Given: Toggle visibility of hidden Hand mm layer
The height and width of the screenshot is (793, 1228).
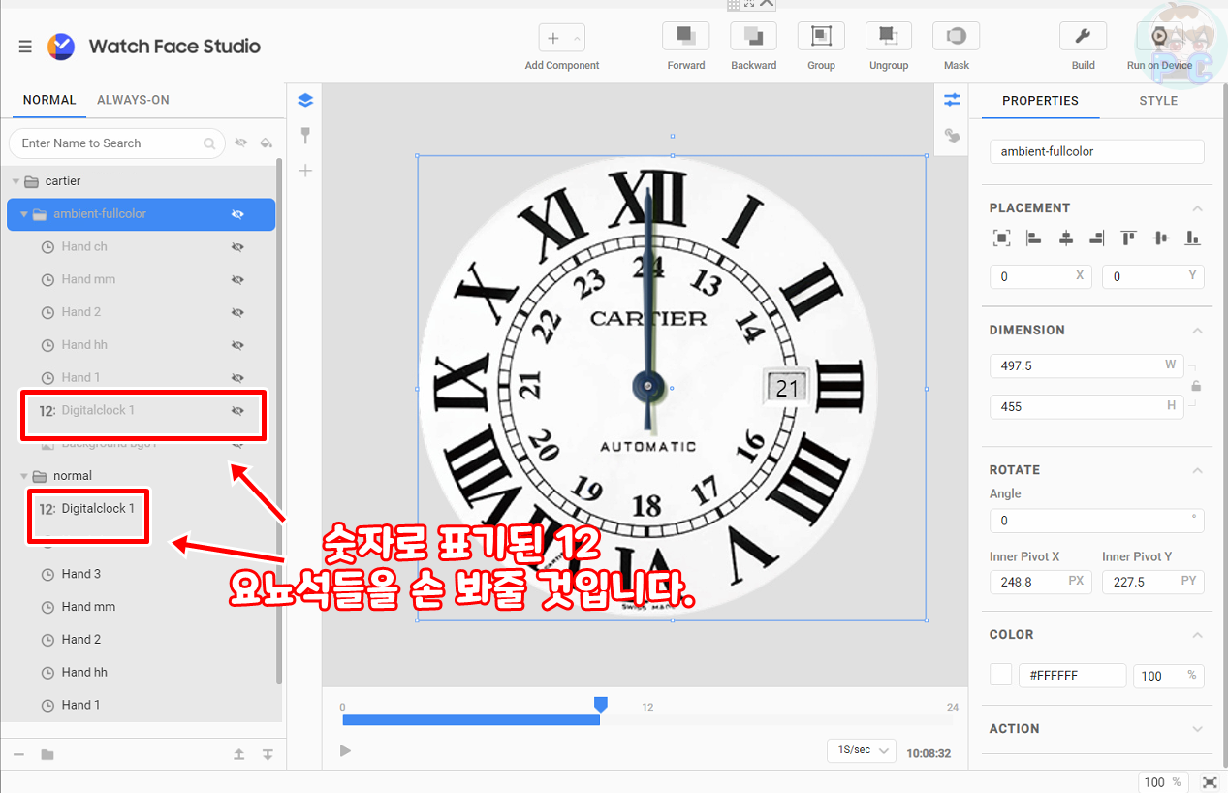Looking at the screenshot, I should click(237, 279).
